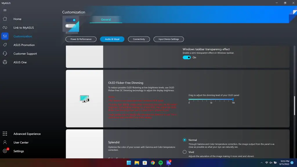
Task: Select the Vivid Splendid mode
Action: point(184,152)
